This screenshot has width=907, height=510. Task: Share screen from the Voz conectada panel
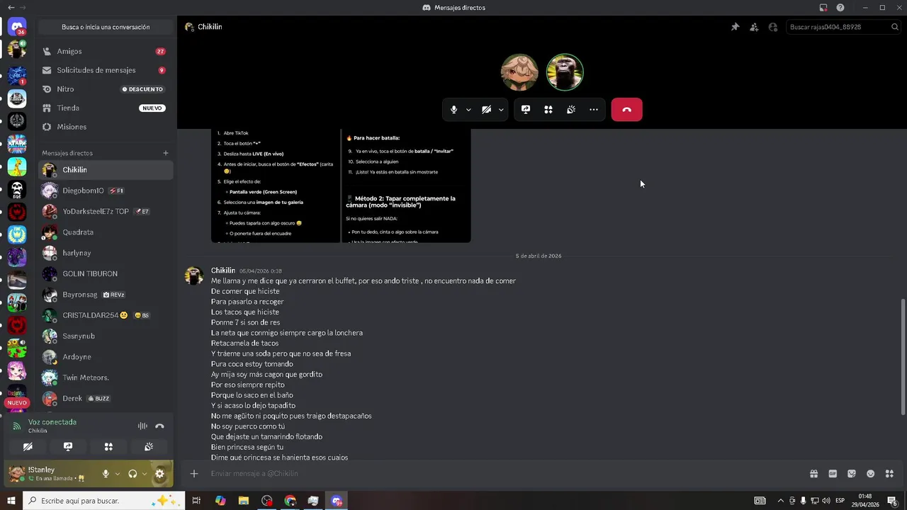click(68, 447)
